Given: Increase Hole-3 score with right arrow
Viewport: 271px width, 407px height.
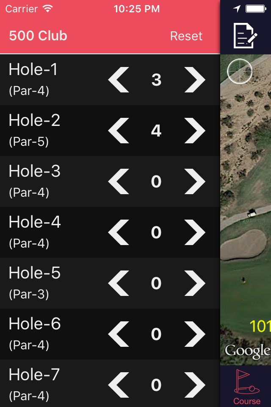Looking at the screenshot, I should tap(195, 181).
